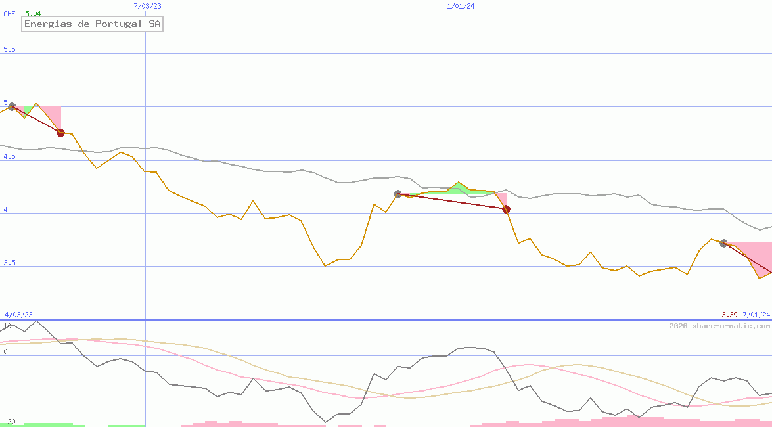This screenshot has height=427, width=772.
Task: Click the 7/03/23 date label
Action: (x=147, y=6)
